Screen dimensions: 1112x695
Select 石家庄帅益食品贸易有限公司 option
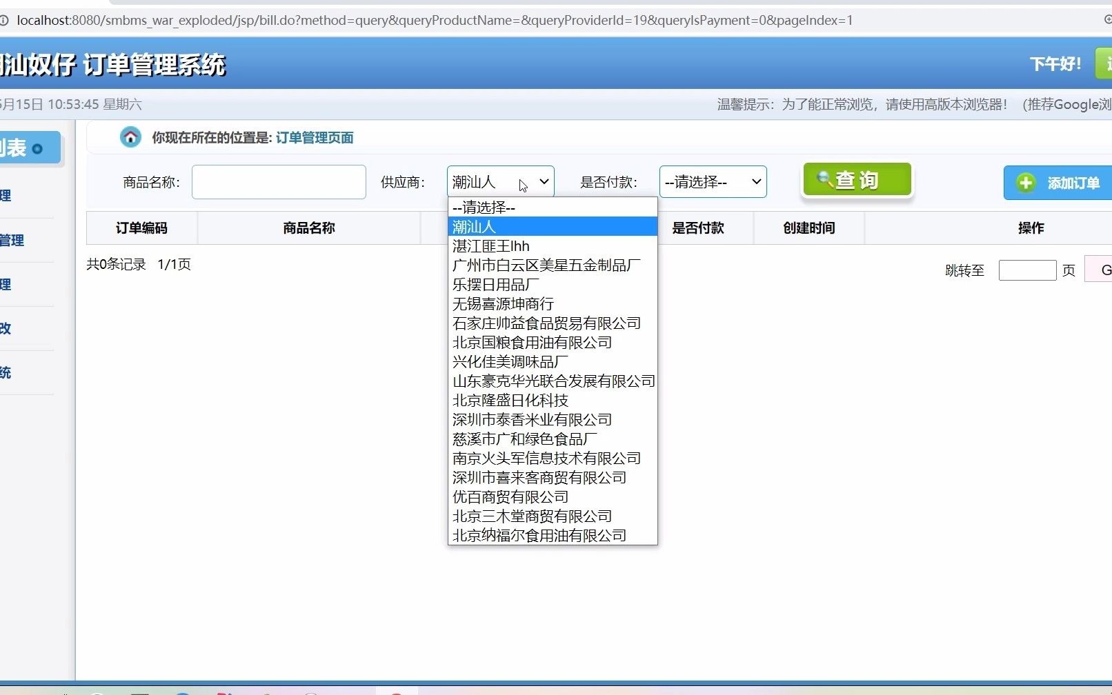coord(553,323)
